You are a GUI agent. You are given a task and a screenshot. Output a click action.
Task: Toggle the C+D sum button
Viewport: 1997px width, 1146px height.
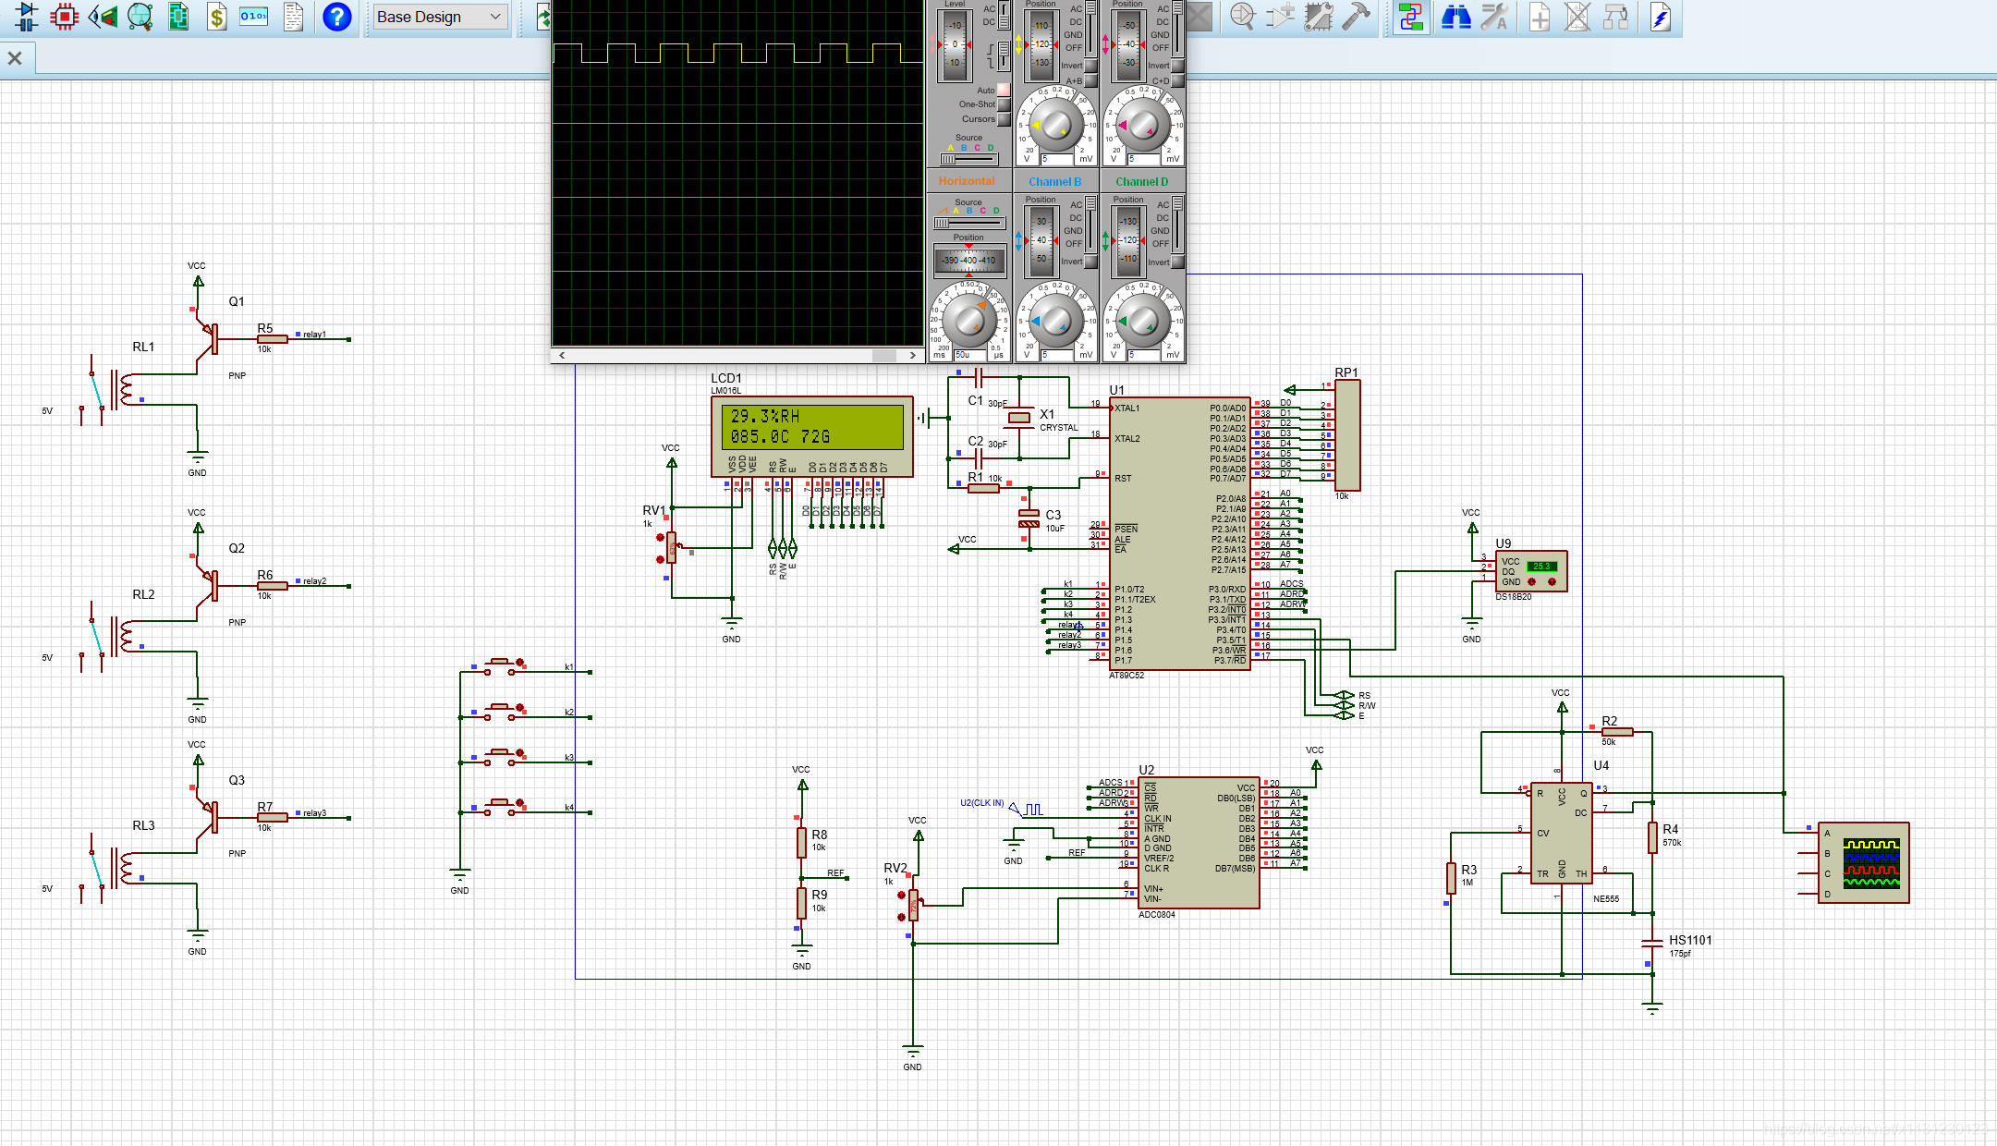coord(1178,81)
